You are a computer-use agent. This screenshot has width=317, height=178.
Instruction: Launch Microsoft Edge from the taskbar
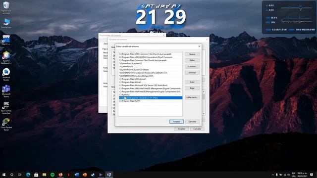(28, 175)
